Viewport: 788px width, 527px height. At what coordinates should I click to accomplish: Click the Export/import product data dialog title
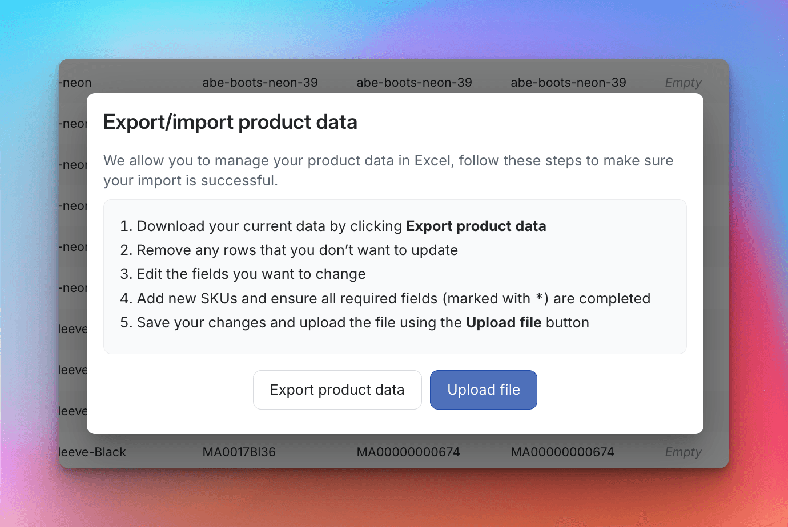tap(230, 123)
